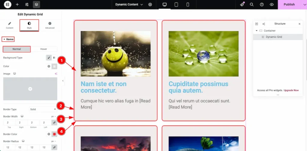This screenshot has height=151, width=307.
Task: Toggle the Structure layers icon
Action: click(x=36, y=4)
